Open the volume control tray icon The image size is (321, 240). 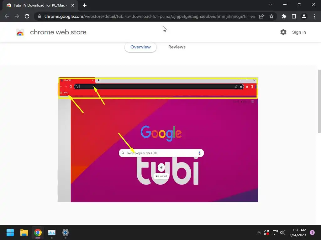283,232
